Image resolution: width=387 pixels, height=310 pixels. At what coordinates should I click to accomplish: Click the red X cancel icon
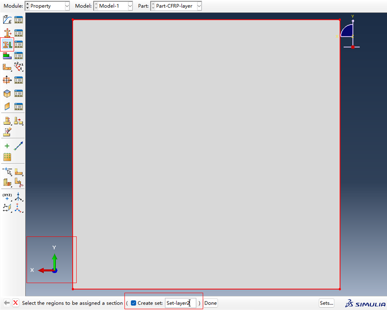pyautogui.click(x=16, y=303)
